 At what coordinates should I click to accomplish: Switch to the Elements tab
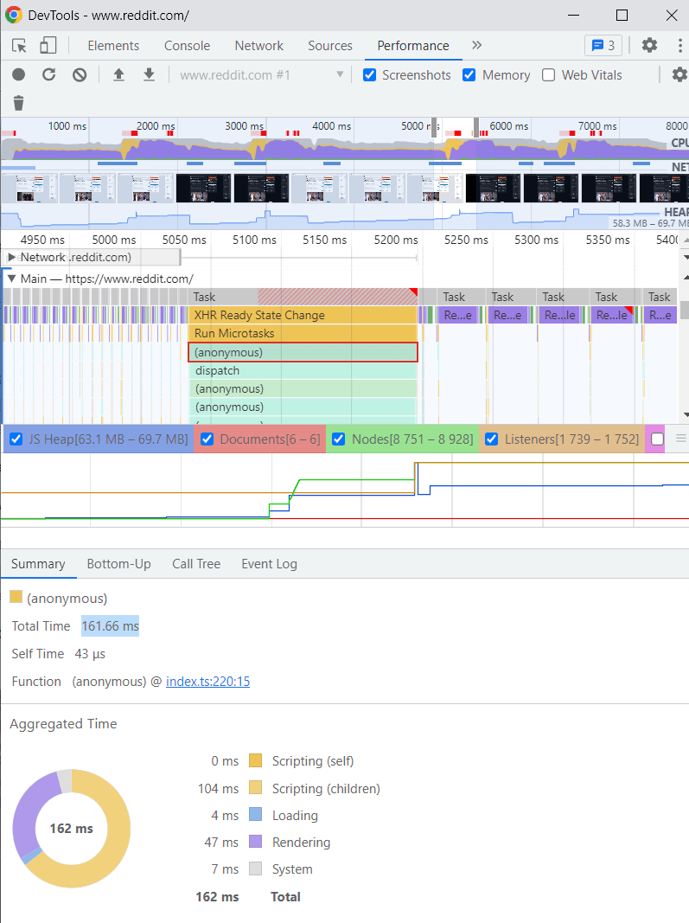coord(113,46)
